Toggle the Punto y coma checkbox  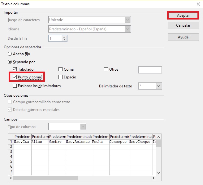tap(15, 77)
